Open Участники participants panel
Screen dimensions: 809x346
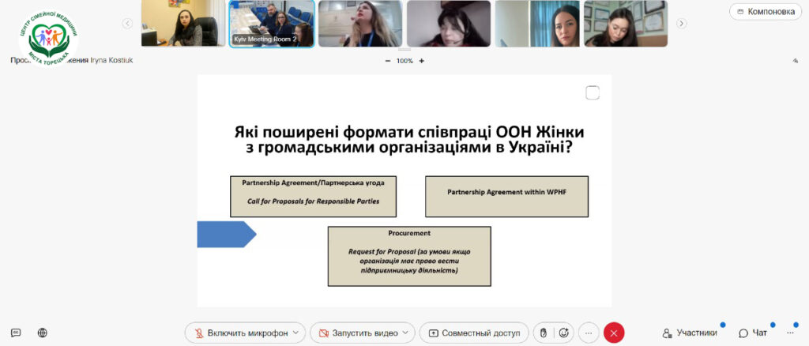click(690, 333)
